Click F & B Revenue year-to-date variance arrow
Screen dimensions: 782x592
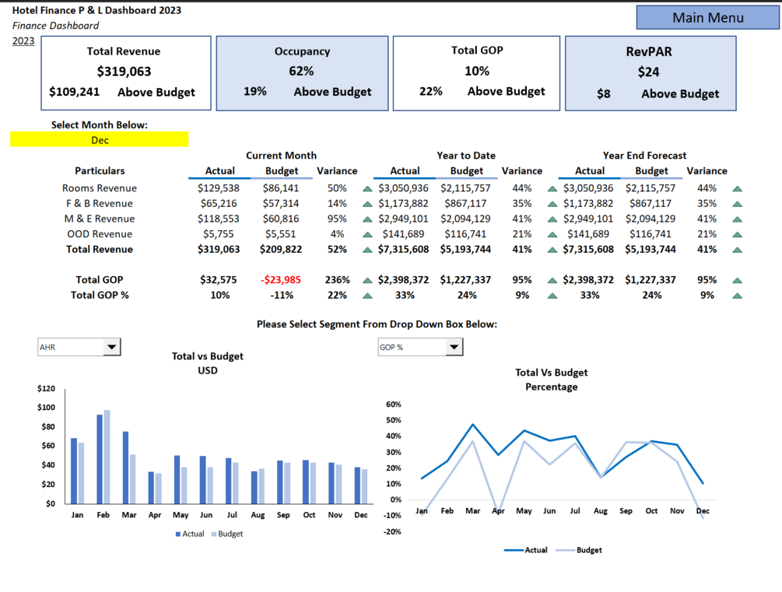coord(552,204)
